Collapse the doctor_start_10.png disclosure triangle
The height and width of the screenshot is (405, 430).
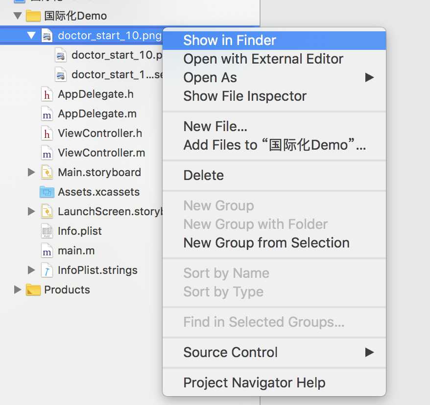[x=31, y=35]
